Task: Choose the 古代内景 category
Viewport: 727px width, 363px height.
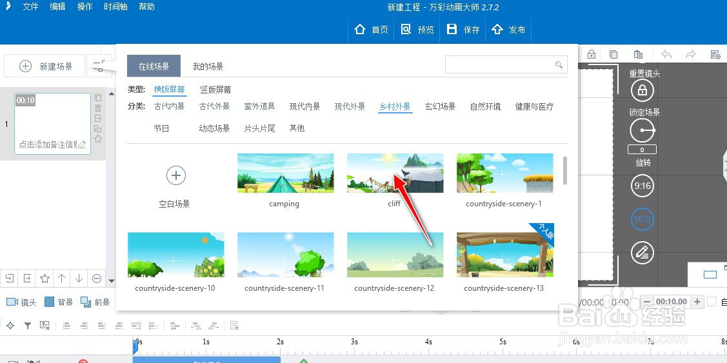Action: (x=169, y=106)
